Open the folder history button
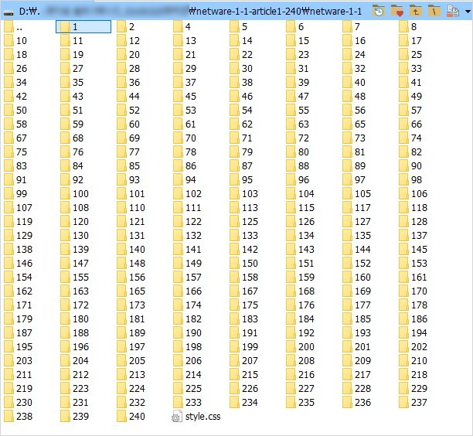Viewport: 473px width, 436px height. (x=378, y=11)
